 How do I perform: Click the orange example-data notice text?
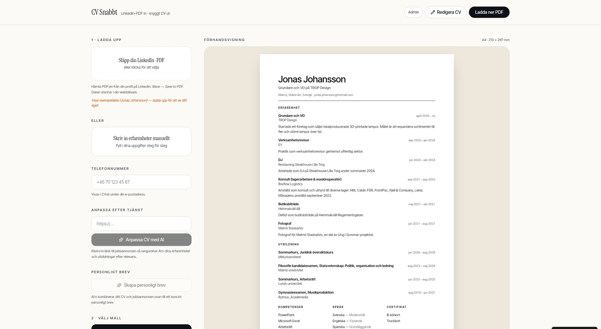pos(139,103)
